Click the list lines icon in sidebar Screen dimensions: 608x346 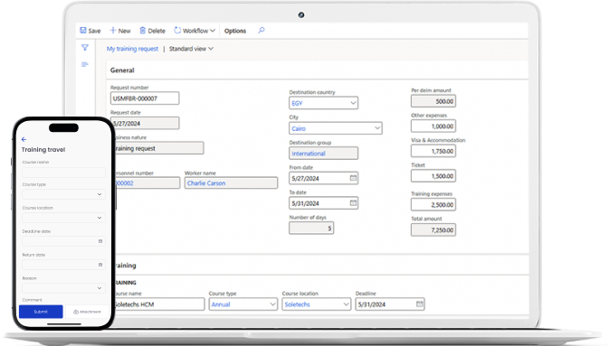(85, 64)
